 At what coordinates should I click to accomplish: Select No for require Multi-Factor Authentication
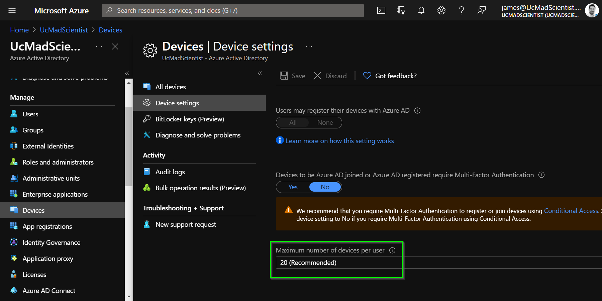click(325, 187)
